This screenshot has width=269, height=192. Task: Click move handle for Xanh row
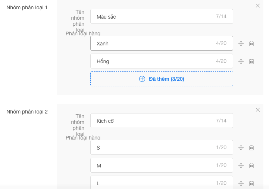(x=241, y=44)
